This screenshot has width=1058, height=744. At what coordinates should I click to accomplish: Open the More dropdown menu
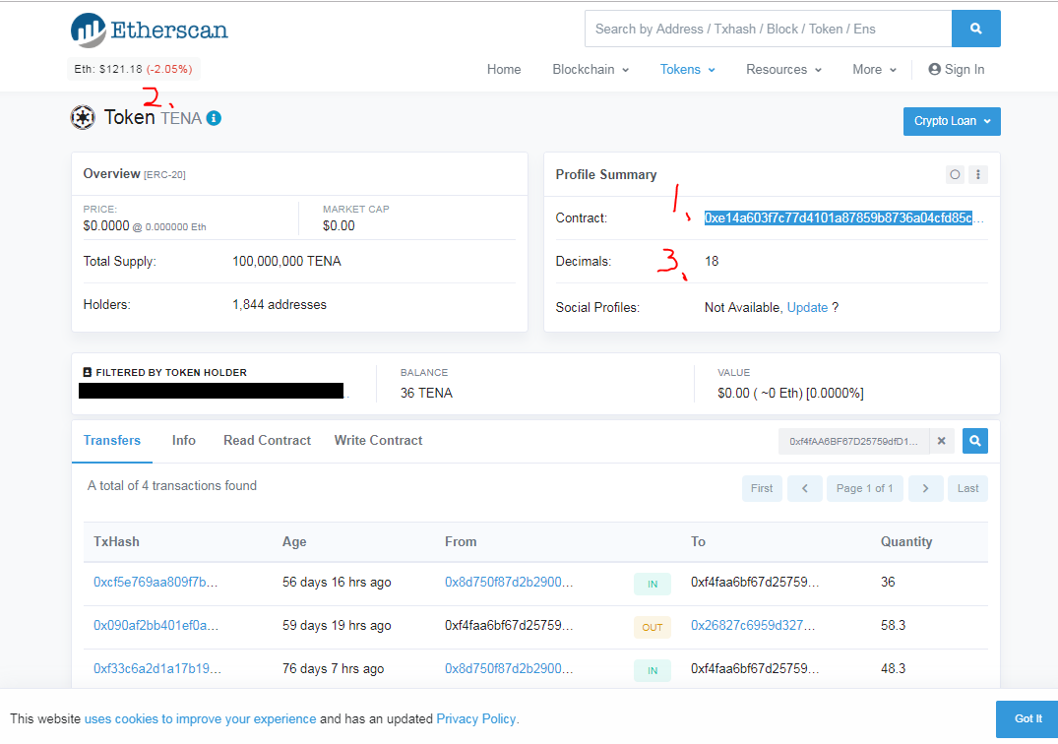(x=875, y=70)
